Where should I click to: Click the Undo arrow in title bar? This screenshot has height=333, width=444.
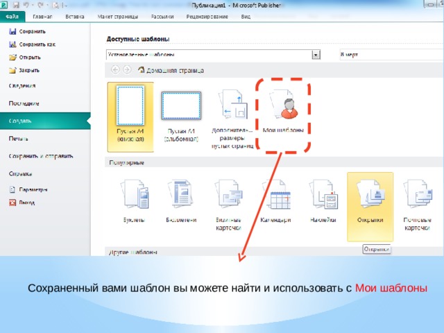[x=26, y=5]
